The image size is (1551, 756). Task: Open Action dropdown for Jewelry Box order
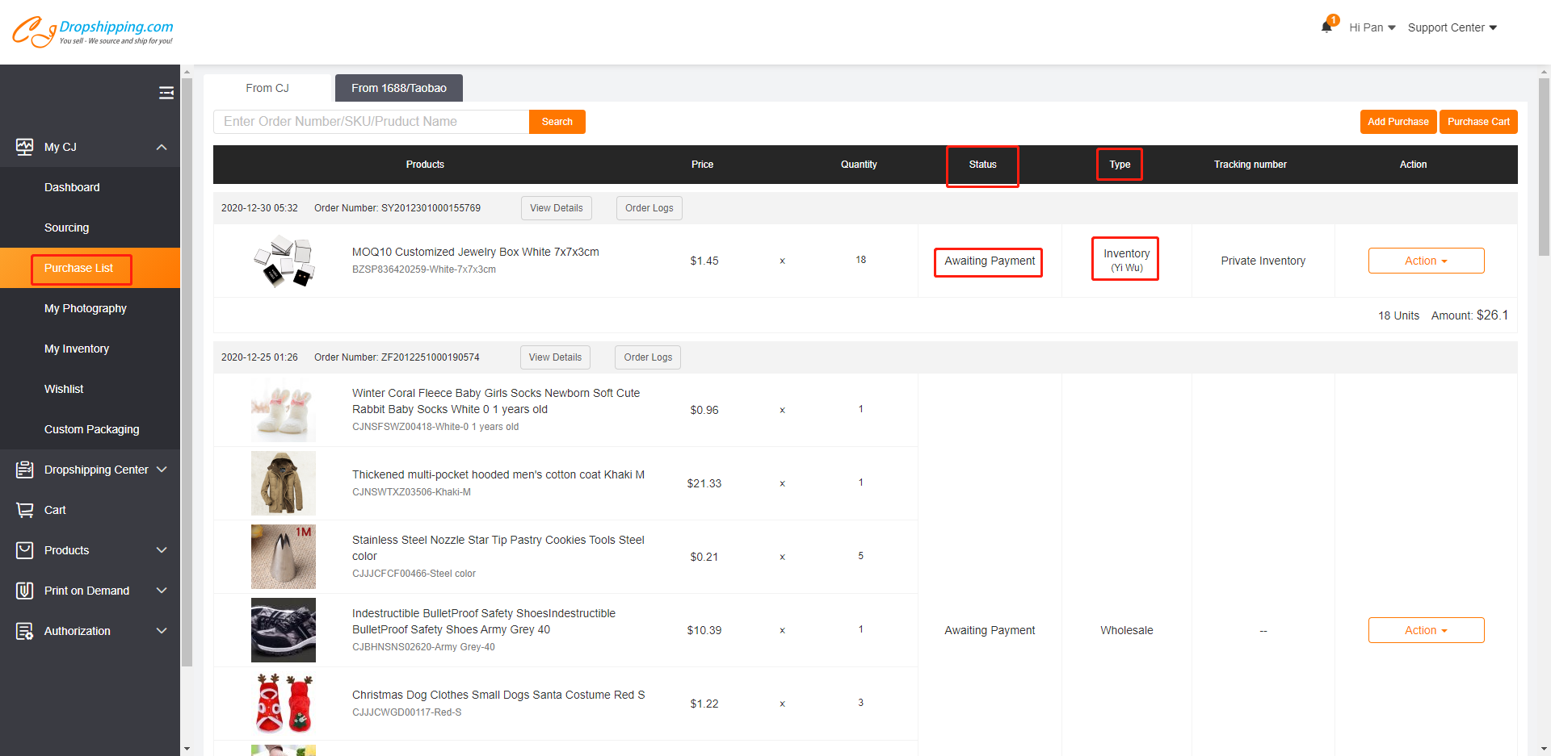click(1426, 261)
